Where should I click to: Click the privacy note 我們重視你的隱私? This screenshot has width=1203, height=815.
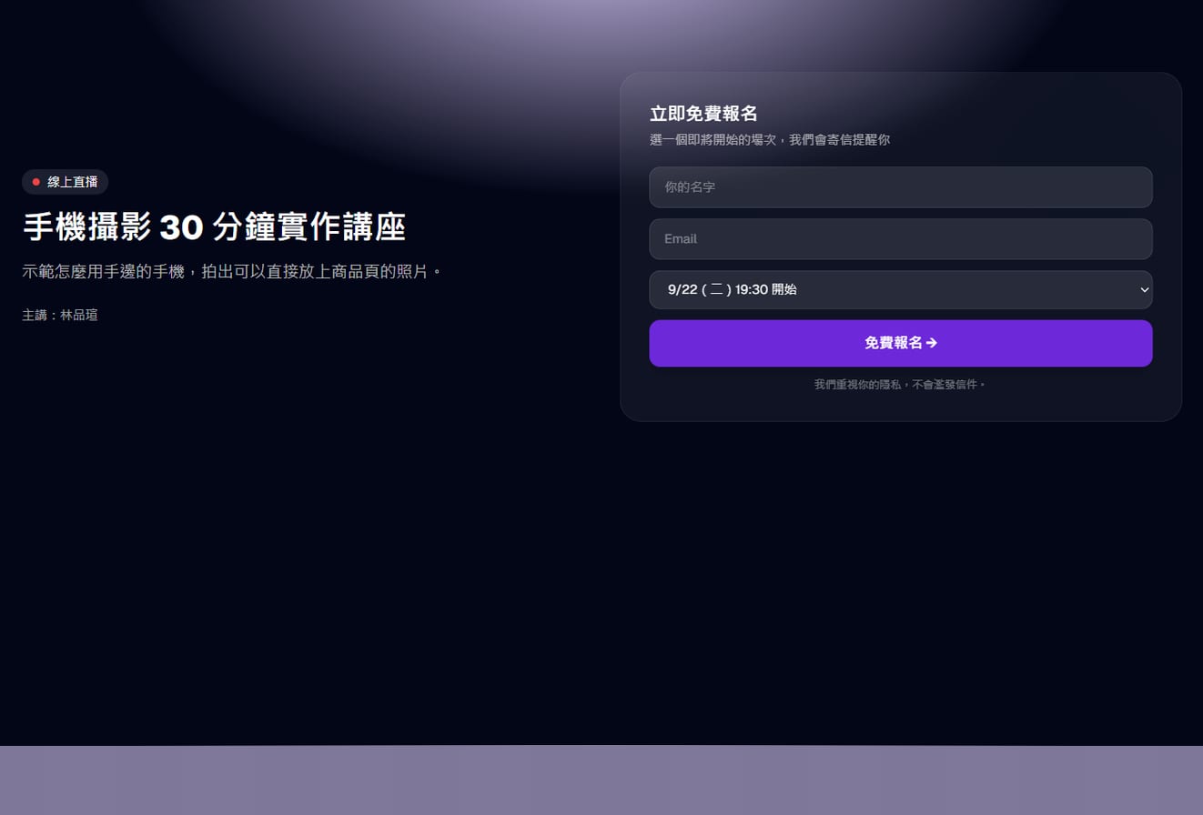900,385
